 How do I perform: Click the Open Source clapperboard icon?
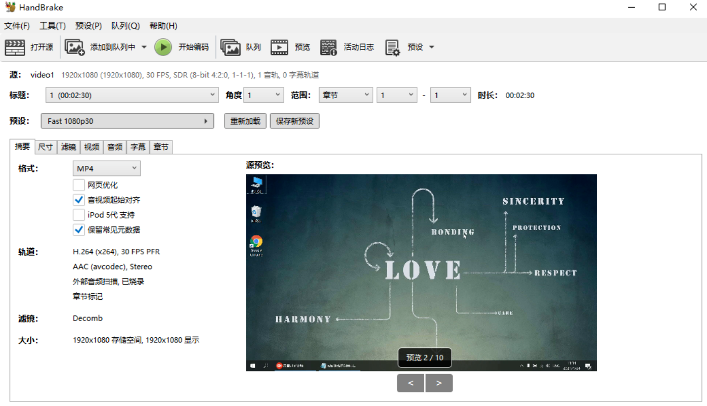coord(15,47)
